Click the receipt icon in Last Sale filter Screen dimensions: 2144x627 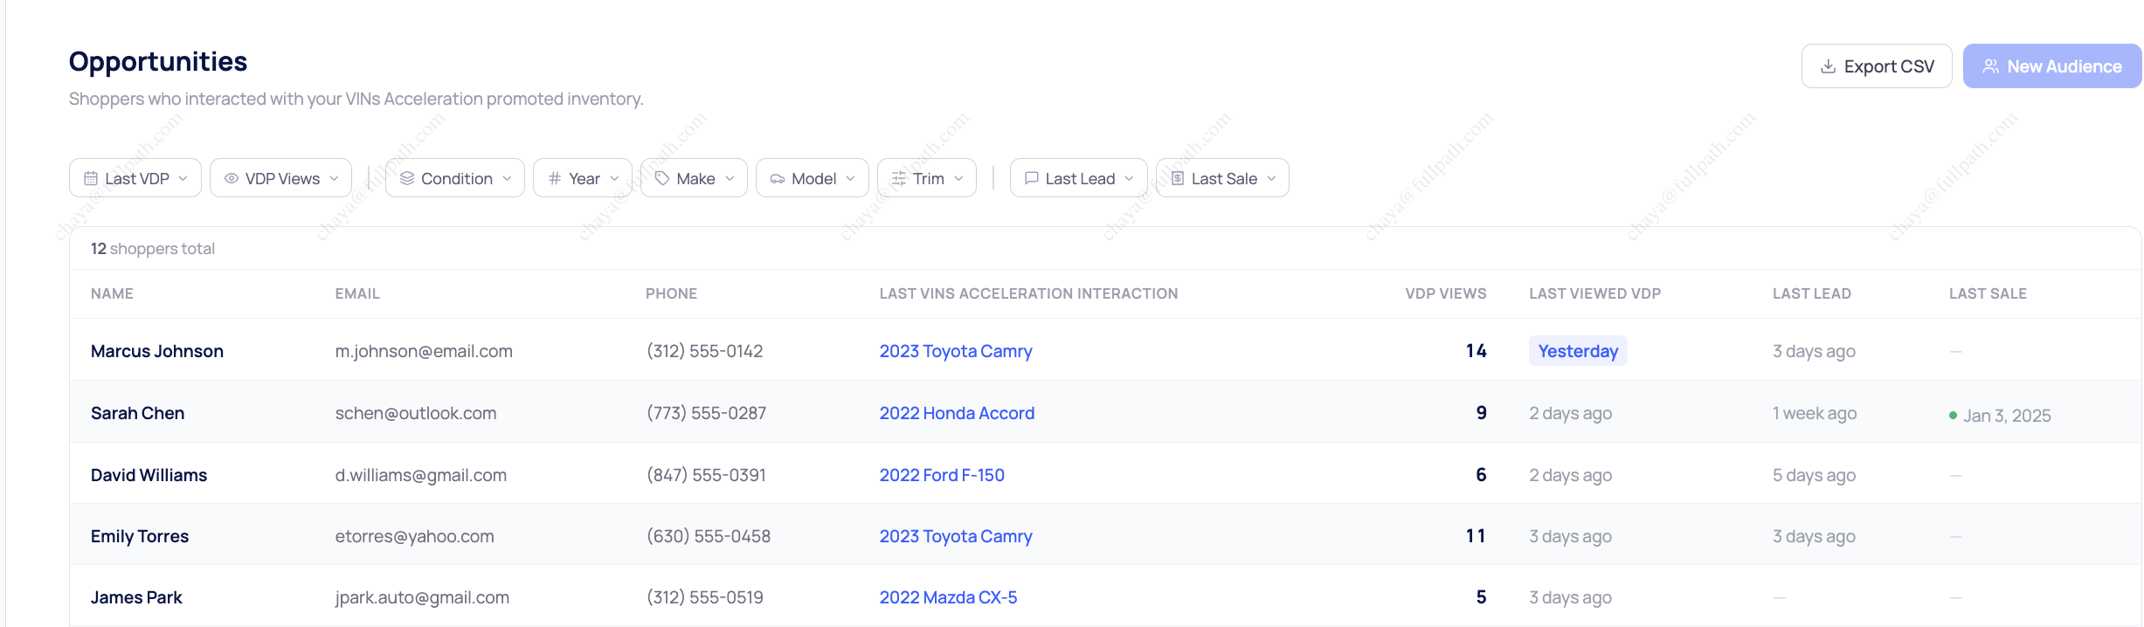coord(1178,178)
